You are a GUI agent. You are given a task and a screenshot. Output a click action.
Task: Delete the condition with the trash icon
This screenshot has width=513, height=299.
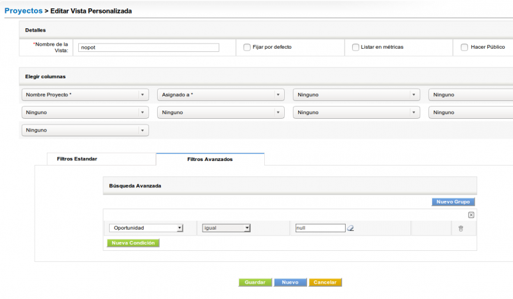pyautogui.click(x=460, y=228)
